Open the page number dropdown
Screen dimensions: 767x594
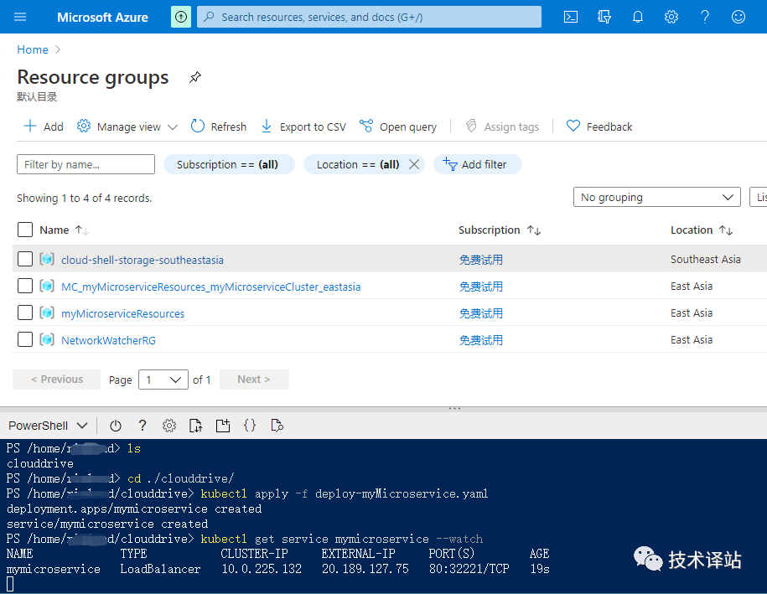point(163,380)
